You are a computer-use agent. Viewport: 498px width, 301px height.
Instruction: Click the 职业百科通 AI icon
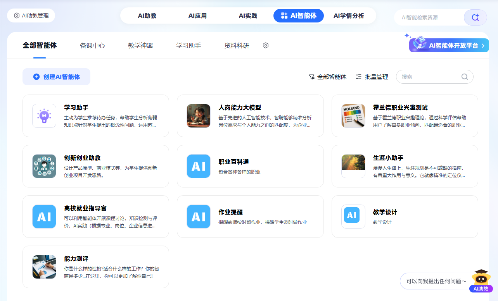coord(198,166)
